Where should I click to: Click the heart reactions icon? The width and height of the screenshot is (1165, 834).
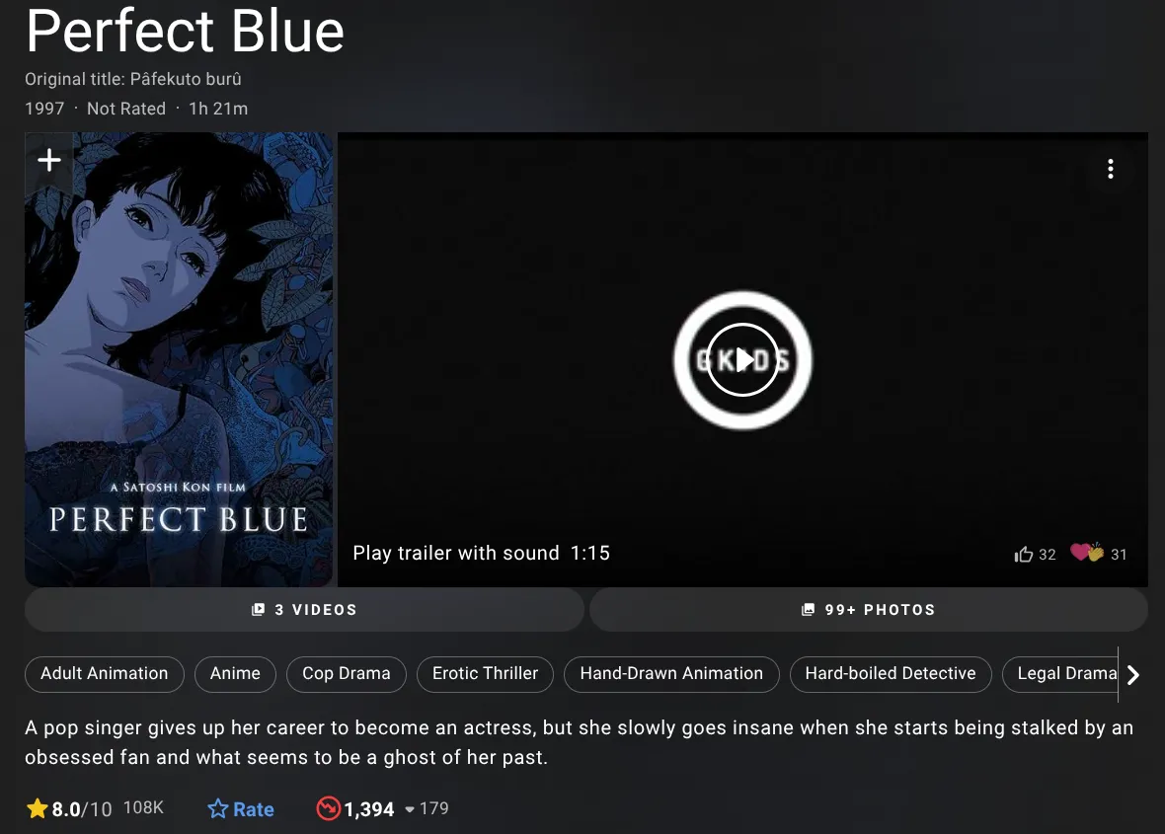[x=1087, y=553]
